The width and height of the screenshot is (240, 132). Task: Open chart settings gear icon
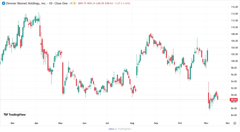coord(235,123)
